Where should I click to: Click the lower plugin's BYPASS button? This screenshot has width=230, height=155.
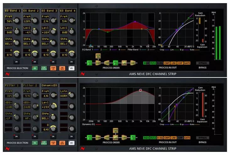pos(203,138)
